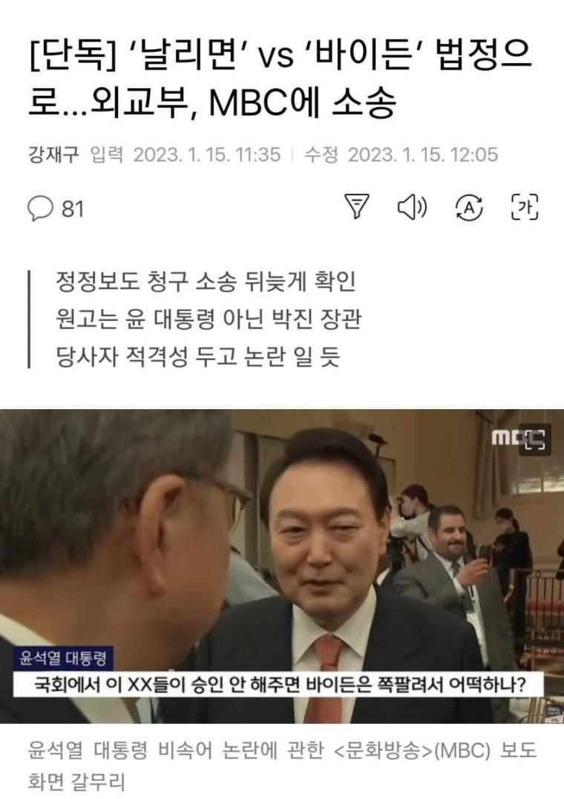564x799 pixels.
Task: Tap the 입력 2023. 1. 15. 11:35 timestamp
Action: click(186, 154)
